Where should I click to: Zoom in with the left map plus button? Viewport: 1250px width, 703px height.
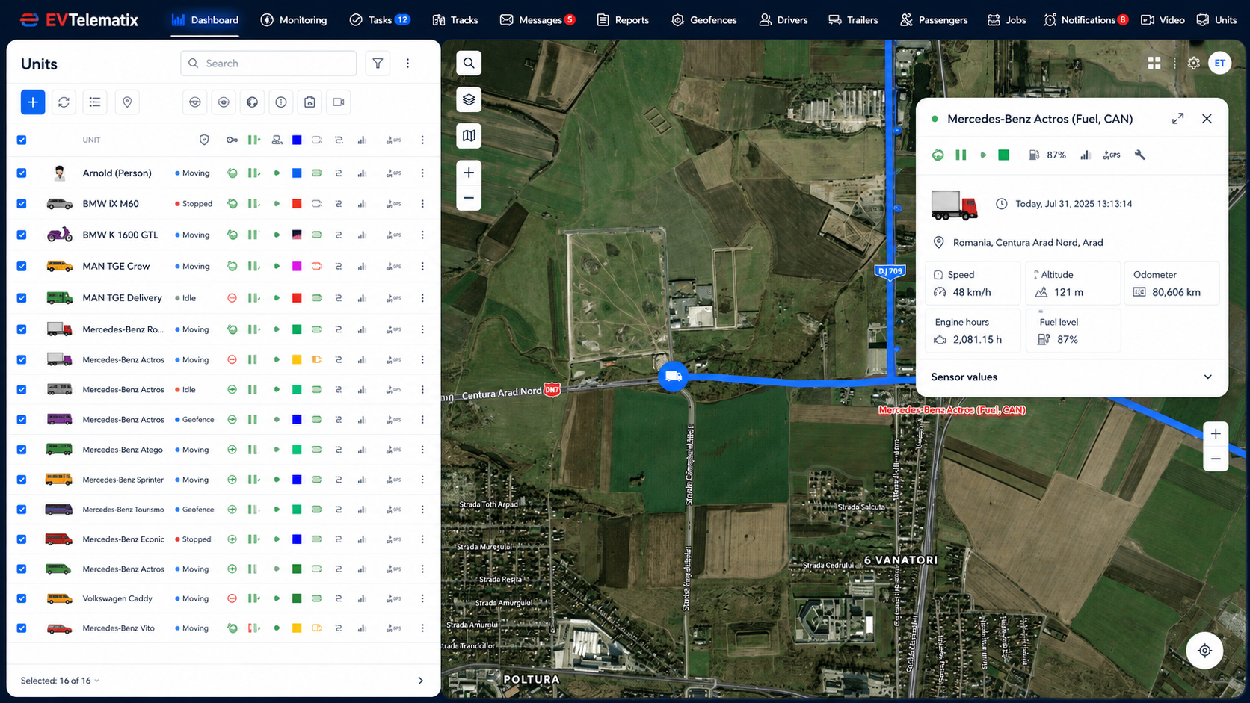coord(469,173)
